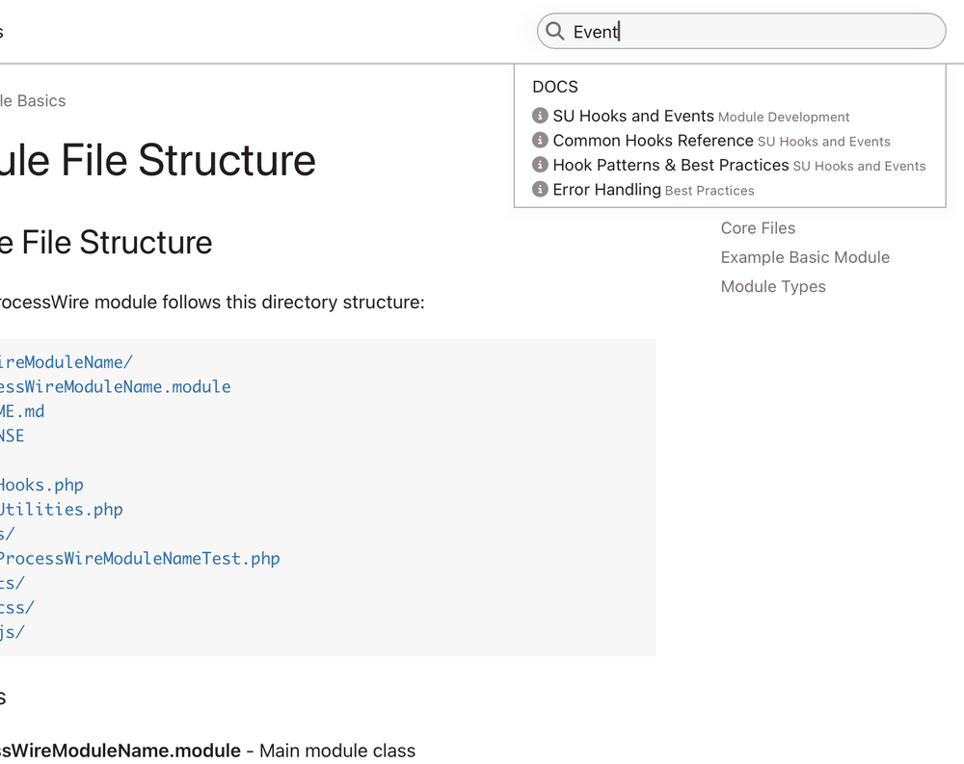Focus the search field containing 'Event'
This screenshot has width=964, height=764.
[740, 32]
